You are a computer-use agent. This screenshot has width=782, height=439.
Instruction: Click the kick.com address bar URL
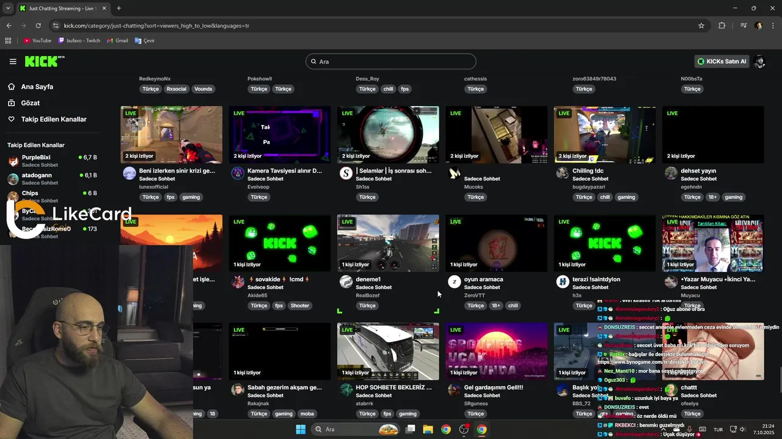[156, 26]
